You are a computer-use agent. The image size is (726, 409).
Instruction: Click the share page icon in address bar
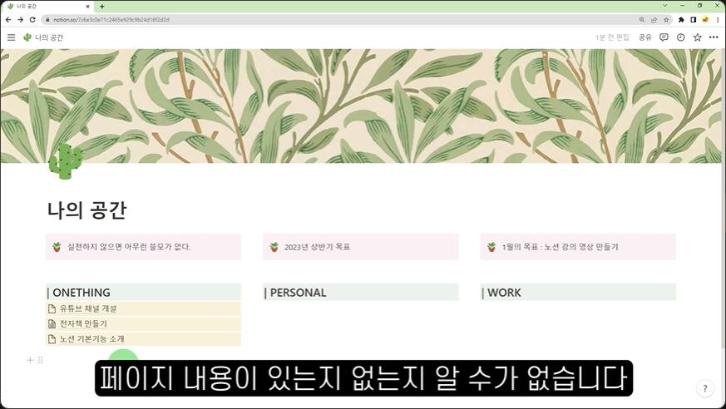click(654, 19)
